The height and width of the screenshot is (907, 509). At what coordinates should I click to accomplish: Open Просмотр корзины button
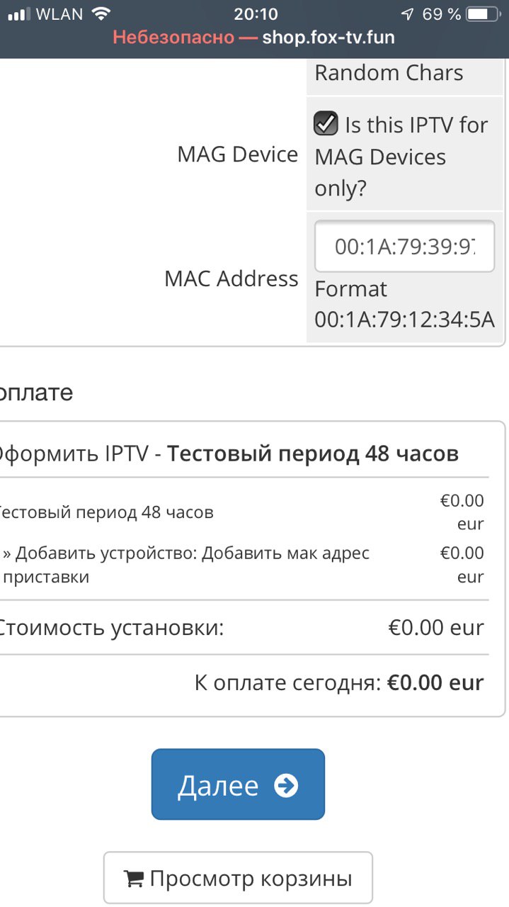[238, 879]
